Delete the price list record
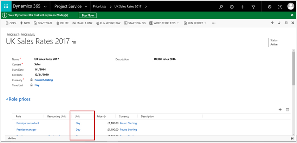Image resolution: width=297 pixels, height=143 pixels. click(63, 23)
